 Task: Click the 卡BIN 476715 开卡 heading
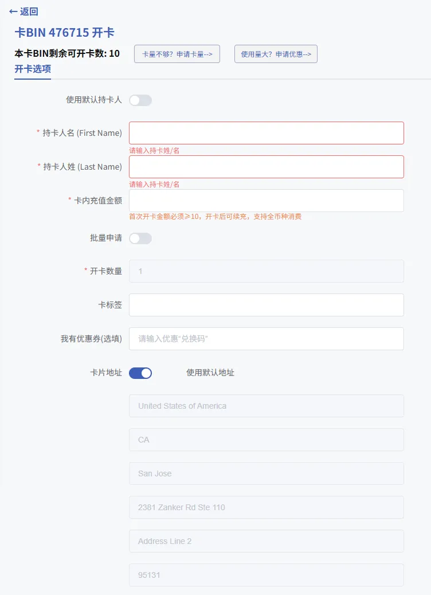(x=64, y=33)
